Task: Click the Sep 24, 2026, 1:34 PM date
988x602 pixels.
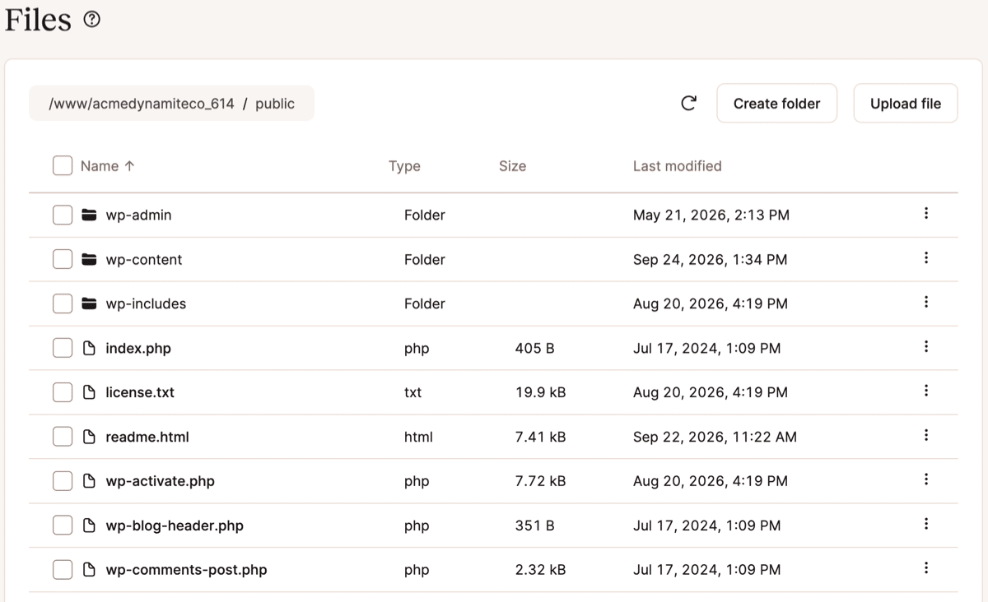Action: 710,259
